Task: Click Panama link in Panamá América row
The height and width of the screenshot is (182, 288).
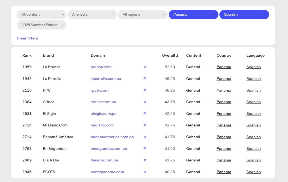Action: pos(224,137)
